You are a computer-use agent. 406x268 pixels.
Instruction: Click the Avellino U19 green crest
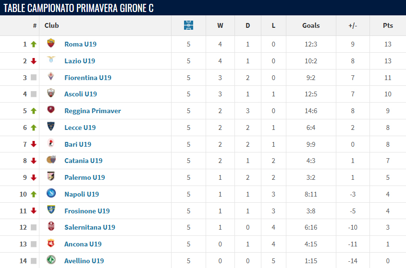pyautogui.click(x=51, y=260)
